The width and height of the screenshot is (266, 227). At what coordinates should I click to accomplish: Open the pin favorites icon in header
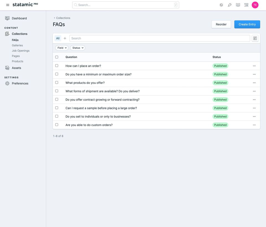pos(229,5)
